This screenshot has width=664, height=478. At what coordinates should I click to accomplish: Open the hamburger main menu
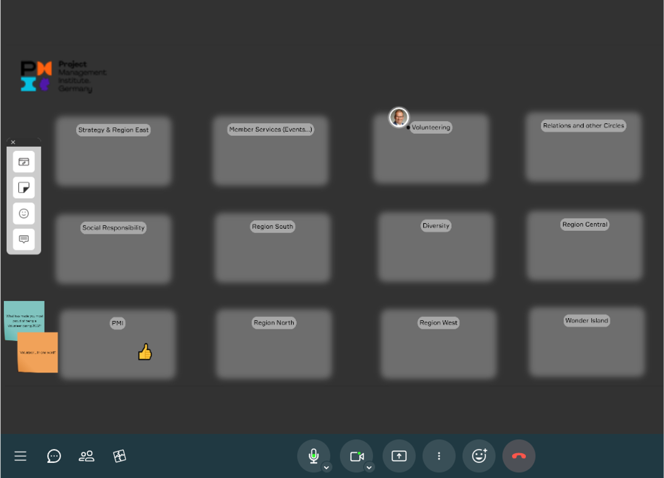pos(20,456)
